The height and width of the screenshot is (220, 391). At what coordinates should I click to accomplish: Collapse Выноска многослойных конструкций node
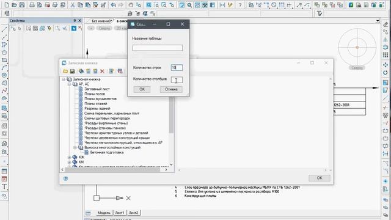pos(75,147)
